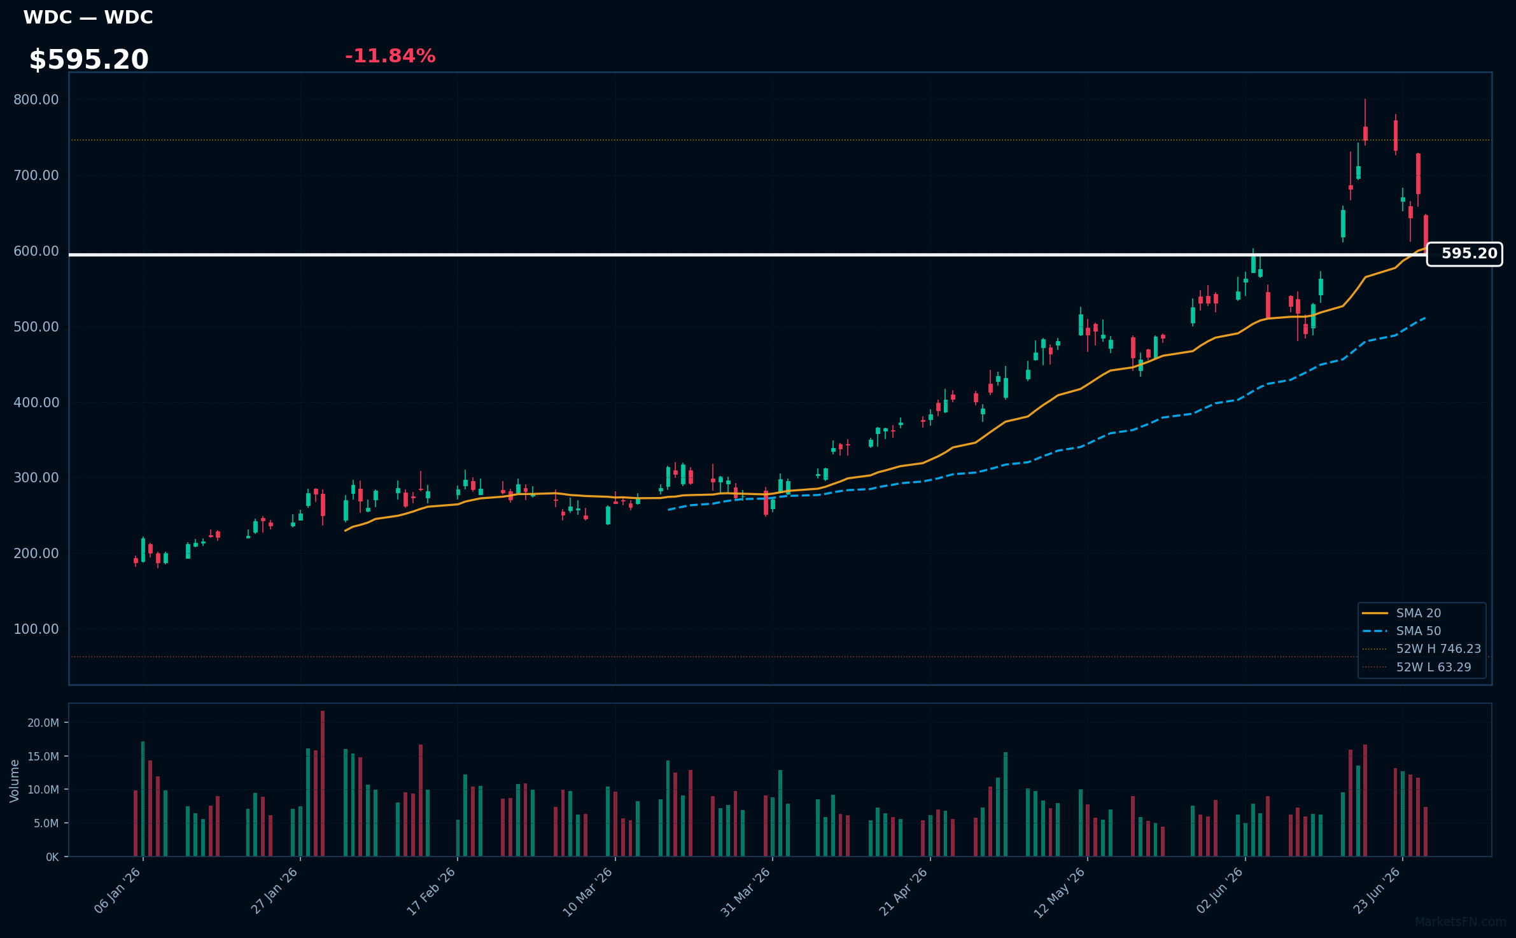The height and width of the screenshot is (938, 1516).
Task: Click the 300.00 price axis label
Action: tap(36, 478)
